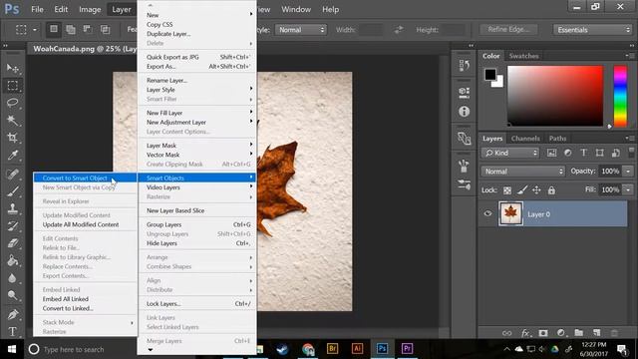The height and width of the screenshot is (359, 638).
Task: Select the Eraser tool
Action: pyautogui.click(x=13, y=243)
